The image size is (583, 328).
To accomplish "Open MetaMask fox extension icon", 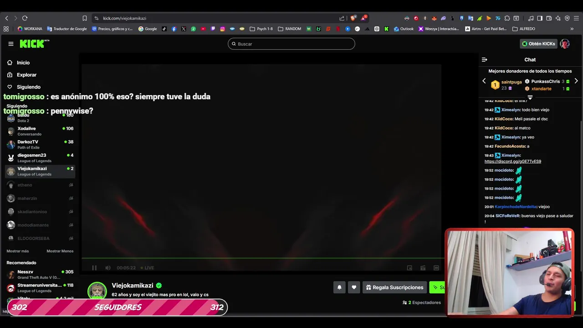I will tap(434, 18).
